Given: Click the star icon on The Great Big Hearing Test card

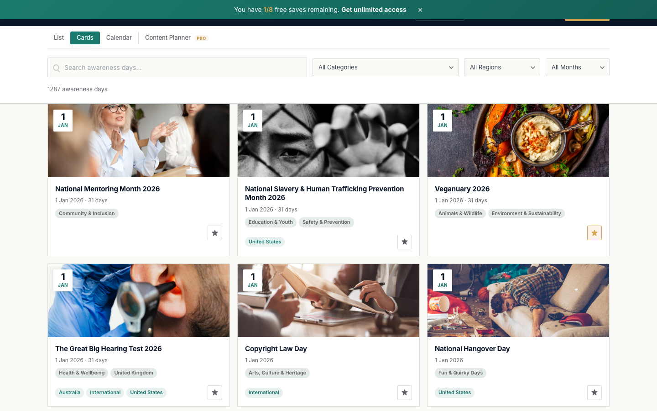Looking at the screenshot, I should coord(214,393).
